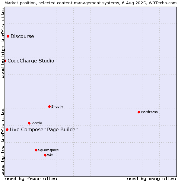
Task: Click the red Discourse data point
Action: pos(8,37)
